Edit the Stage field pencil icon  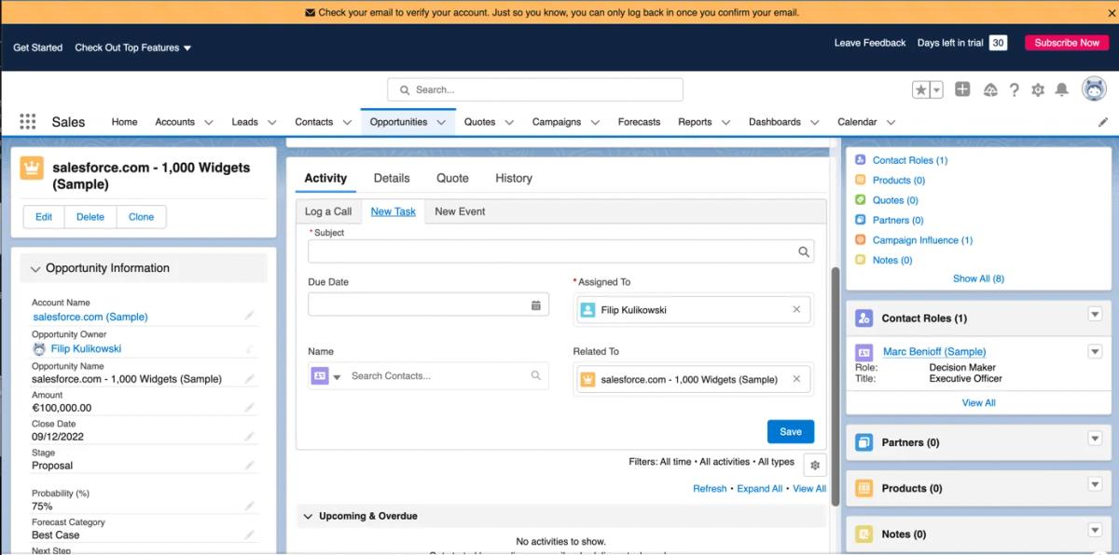coord(249,465)
